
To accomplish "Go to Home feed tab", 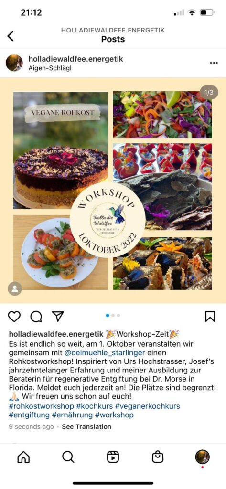I will click(23, 457).
